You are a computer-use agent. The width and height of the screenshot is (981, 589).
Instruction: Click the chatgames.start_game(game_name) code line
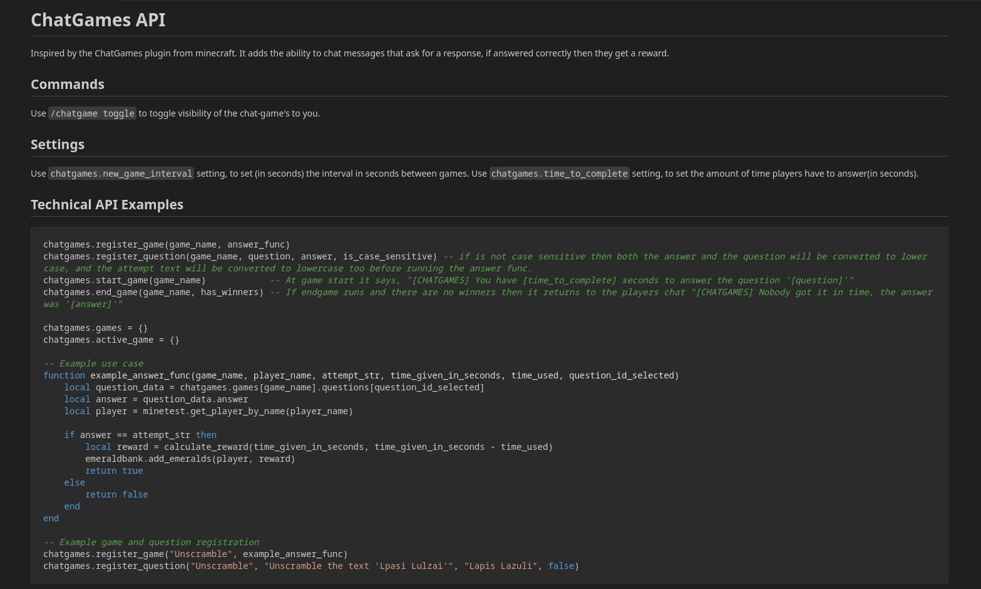[125, 280]
